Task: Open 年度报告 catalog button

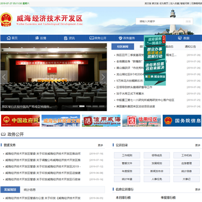Action: 127,171
